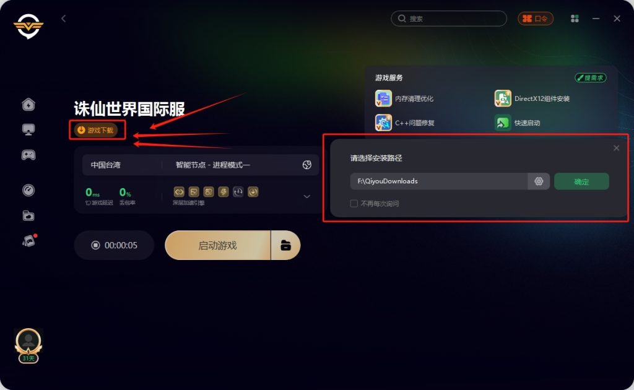Click the 搜索 search field
This screenshot has height=390, width=634.
[449, 19]
